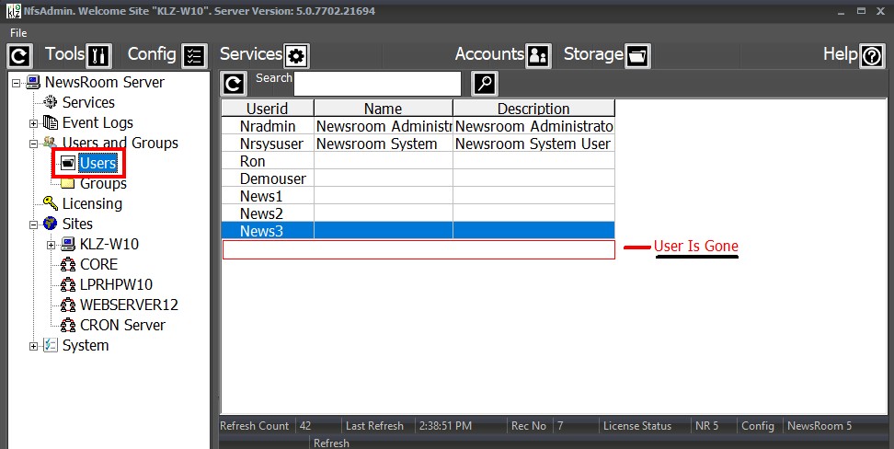Click the Sites globe icon
894x449 pixels.
(x=51, y=224)
